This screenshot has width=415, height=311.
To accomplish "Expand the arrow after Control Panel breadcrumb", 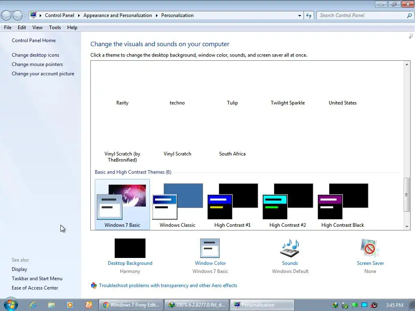I will point(79,15).
